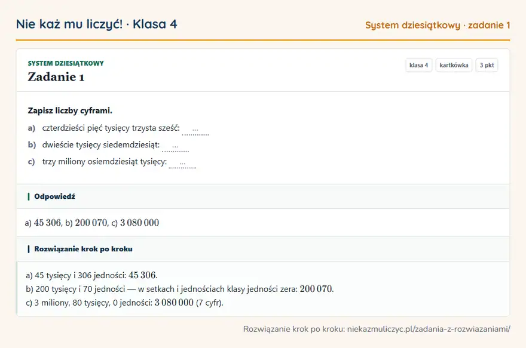
Task: Click the 'Nie każ mu liczyć! · Klasa 4' header title
Action: pos(97,24)
